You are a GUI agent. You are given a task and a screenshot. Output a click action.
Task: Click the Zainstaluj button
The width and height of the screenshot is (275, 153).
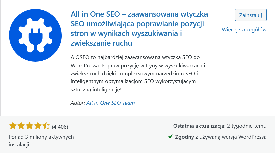[x=251, y=15]
